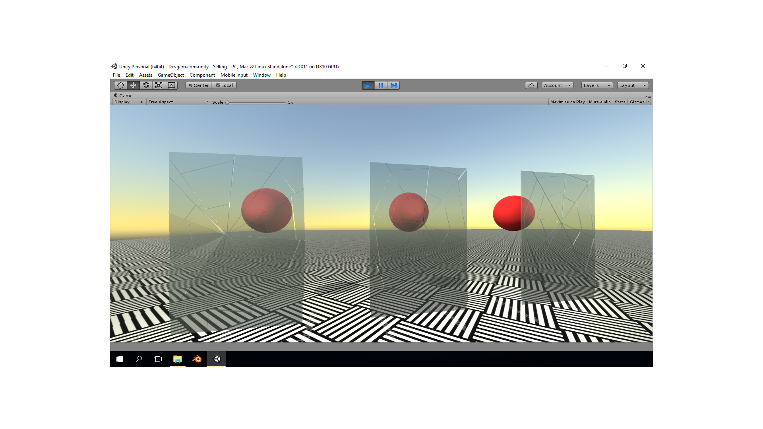Image resolution: width=763 pixels, height=429 pixels.
Task: Click the Unity taskbar icon
Action: pyautogui.click(x=217, y=359)
